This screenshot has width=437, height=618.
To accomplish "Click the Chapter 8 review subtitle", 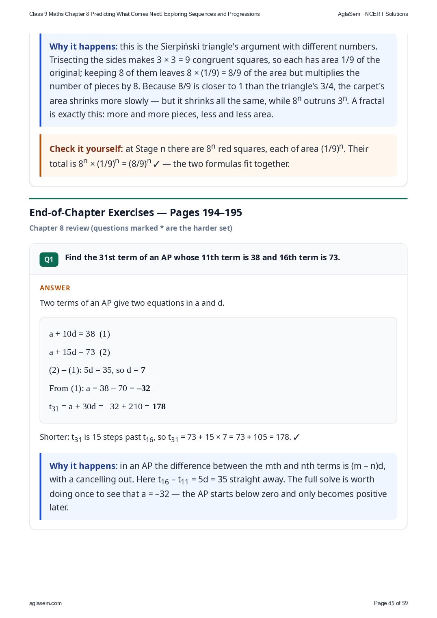I will pos(131,228).
